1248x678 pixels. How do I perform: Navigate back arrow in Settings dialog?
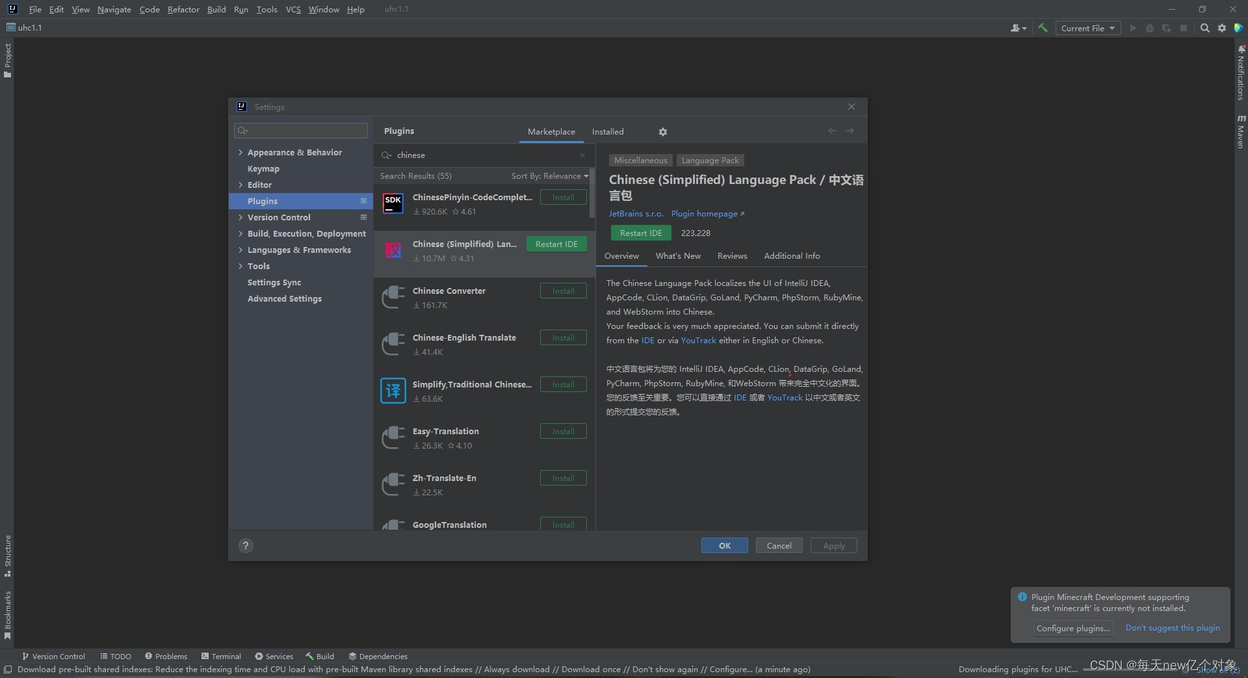[832, 131]
